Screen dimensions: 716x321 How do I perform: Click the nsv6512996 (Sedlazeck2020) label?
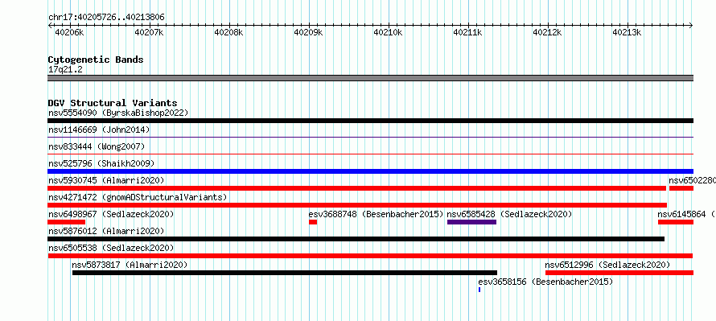click(x=607, y=265)
